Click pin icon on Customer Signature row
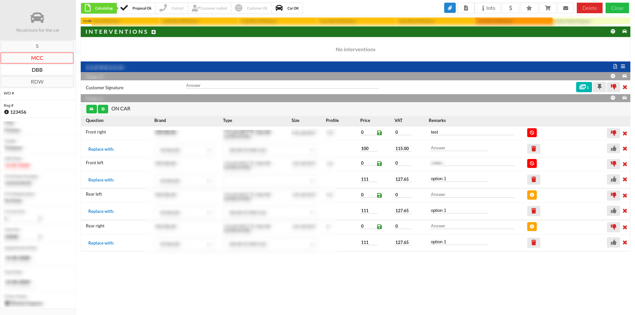The image size is (635, 315). pos(600,87)
